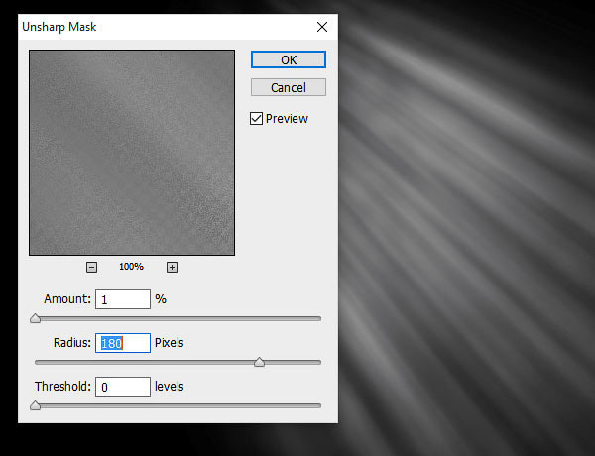Zoom out the preview with the minus icon

(91, 267)
